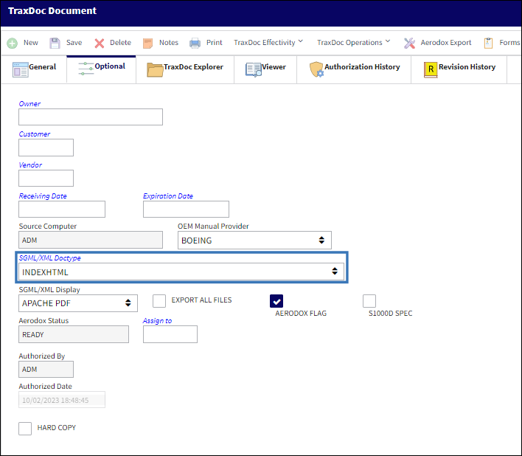Click the Source Computer field showing ADM
522x456 pixels.
pos(91,240)
